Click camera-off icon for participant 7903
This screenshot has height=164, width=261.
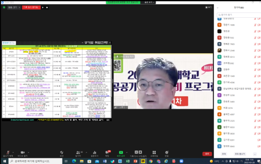[x=259, y=44]
